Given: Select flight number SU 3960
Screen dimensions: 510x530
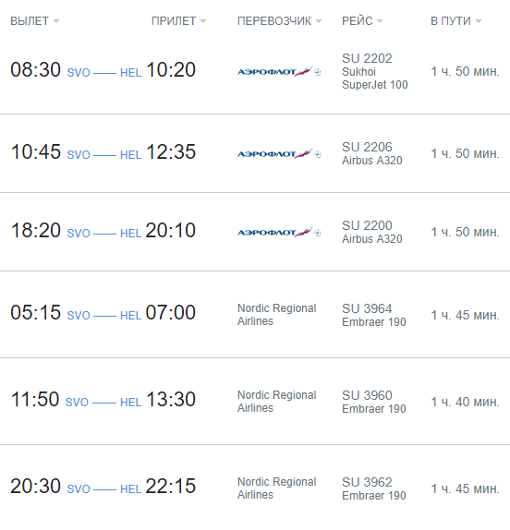Looking at the screenshot, I should coord(367,395).
